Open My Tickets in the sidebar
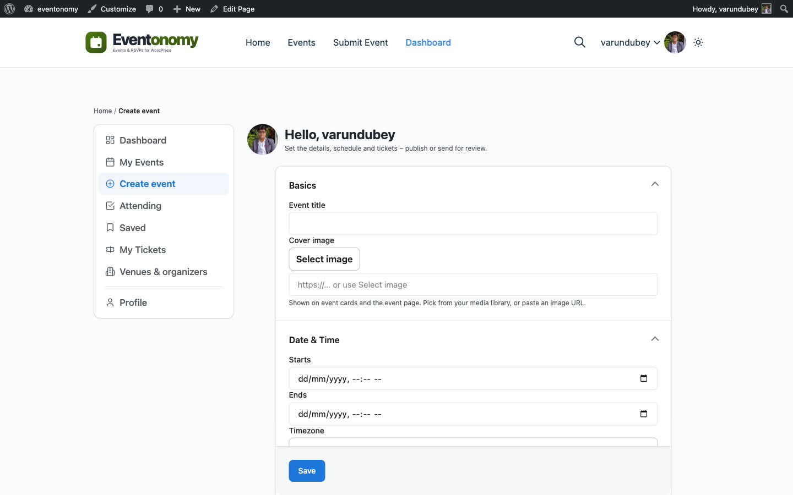Screen dimensions: 793x495 (x=164, y=250)
